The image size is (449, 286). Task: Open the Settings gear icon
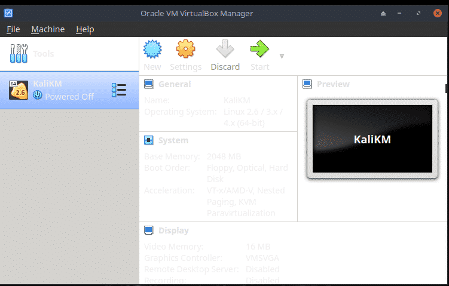(185, 49)
